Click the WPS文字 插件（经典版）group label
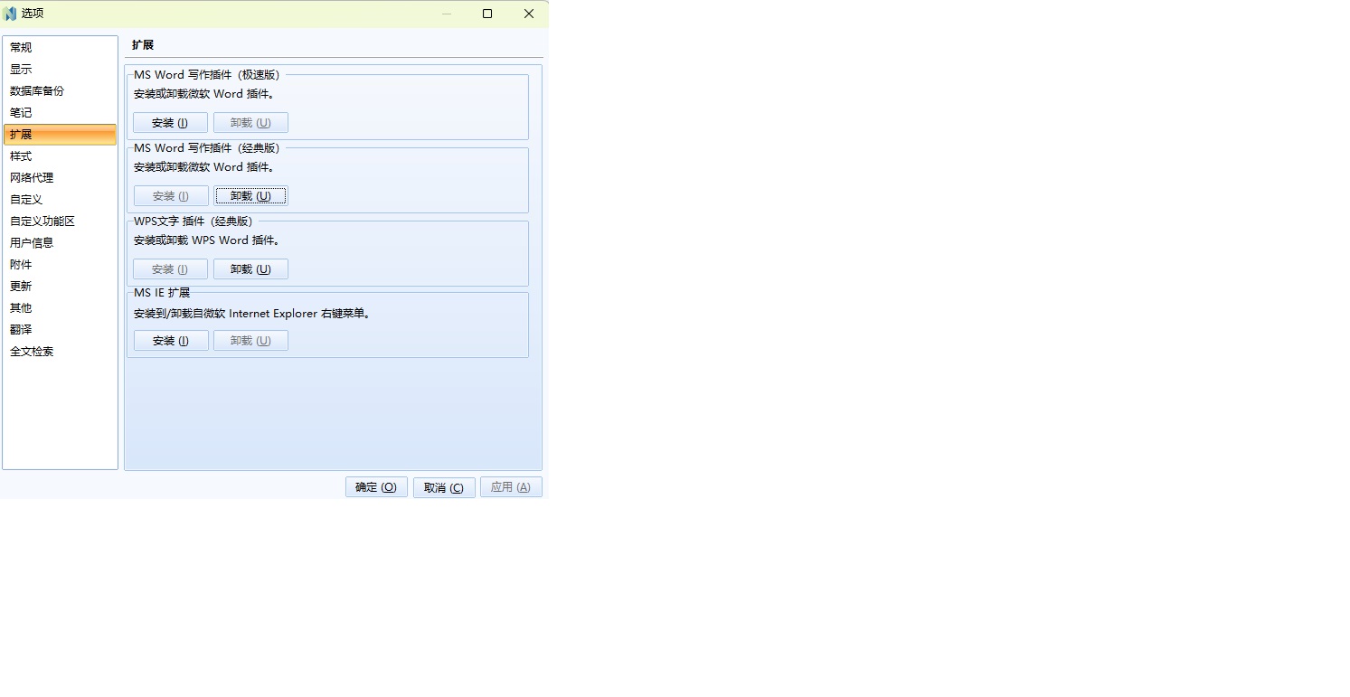Viewport: 1350px width, 697px height. (x=195, y=221)
